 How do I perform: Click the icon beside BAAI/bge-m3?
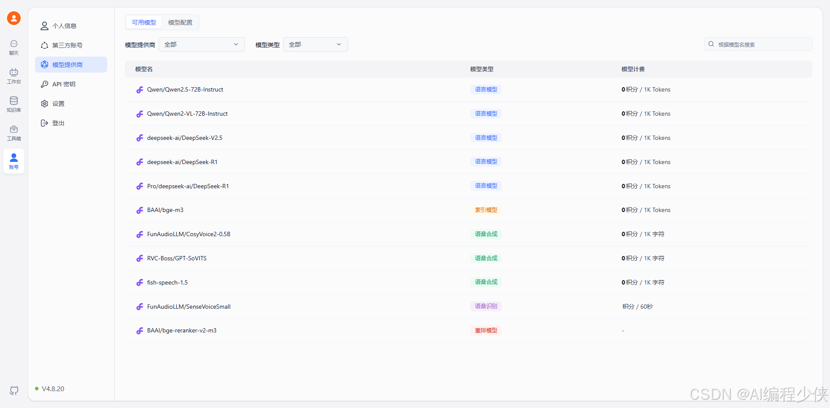click(x=140, y=210)
